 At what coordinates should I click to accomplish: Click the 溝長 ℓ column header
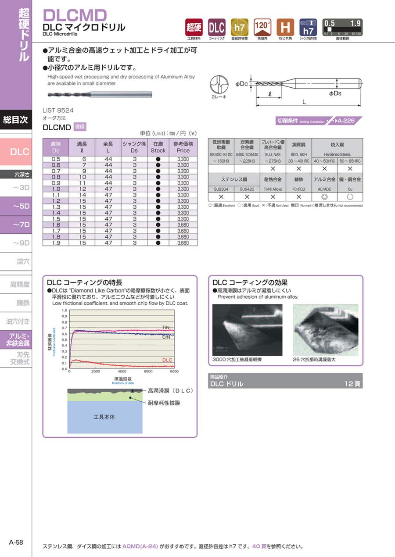coord(82,147)
